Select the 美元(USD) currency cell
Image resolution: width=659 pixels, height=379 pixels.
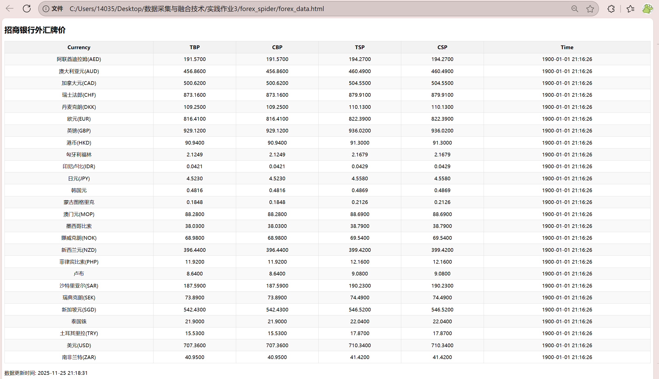click(79, 345)
